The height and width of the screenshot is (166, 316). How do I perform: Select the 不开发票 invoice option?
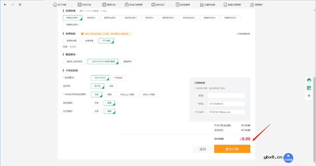click(106, 41)
